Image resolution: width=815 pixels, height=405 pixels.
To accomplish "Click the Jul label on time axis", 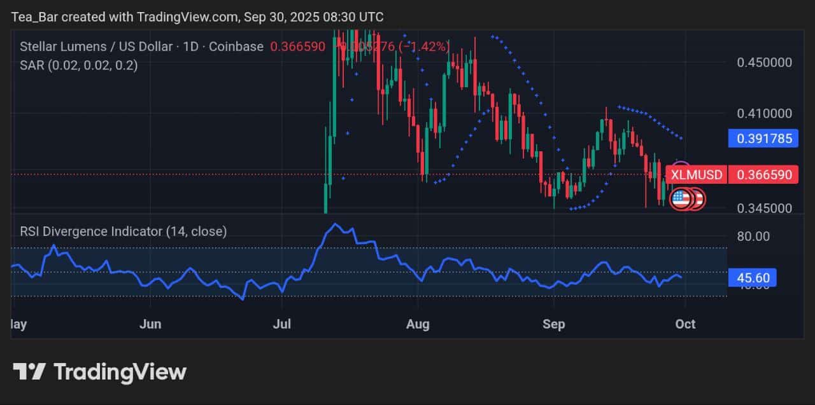I will click(x=281, y=324).
